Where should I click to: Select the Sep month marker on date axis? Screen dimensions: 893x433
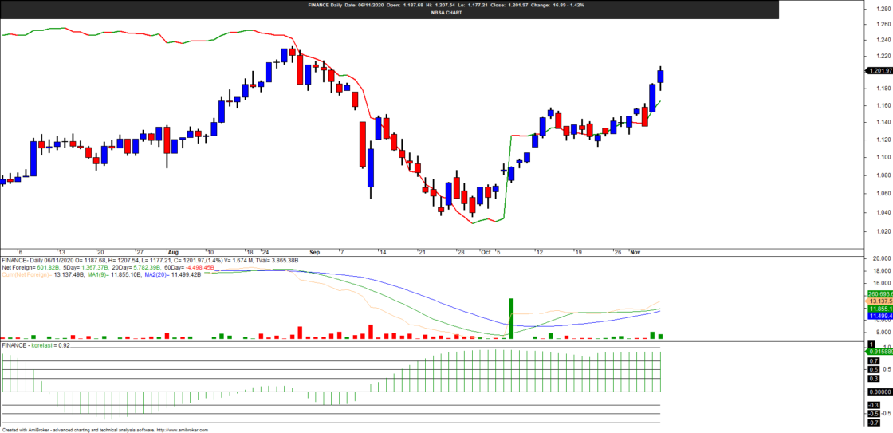tap(315, 252)
